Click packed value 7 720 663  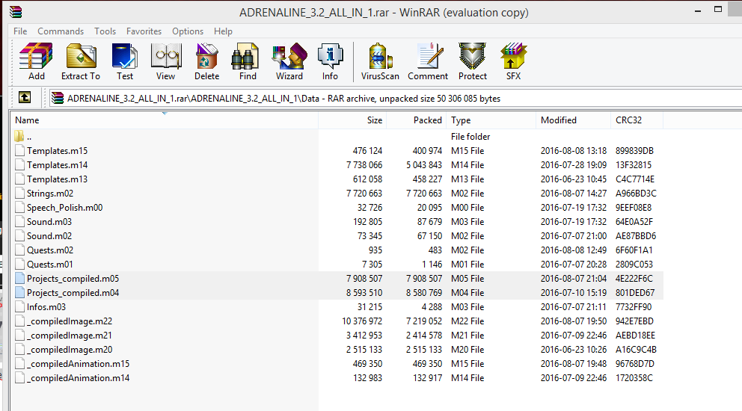tap(424, 193)
